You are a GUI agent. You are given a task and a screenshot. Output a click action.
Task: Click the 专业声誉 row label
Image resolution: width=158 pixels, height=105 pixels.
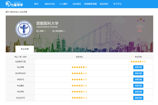(x=20, y=67)
